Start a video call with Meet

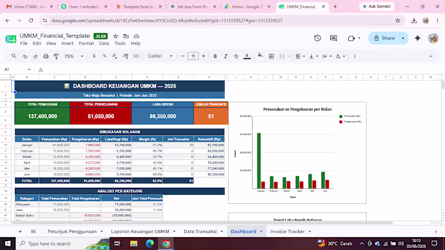tap(352, 38)
